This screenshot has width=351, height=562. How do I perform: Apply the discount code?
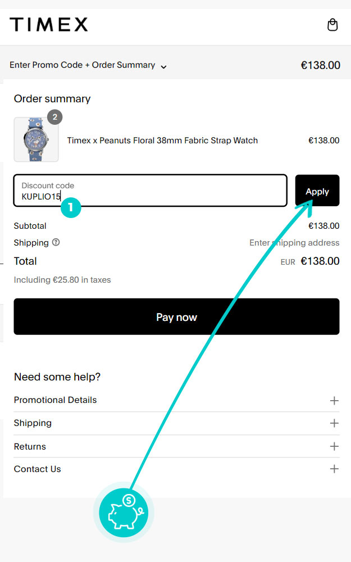[x=317, y=191]
